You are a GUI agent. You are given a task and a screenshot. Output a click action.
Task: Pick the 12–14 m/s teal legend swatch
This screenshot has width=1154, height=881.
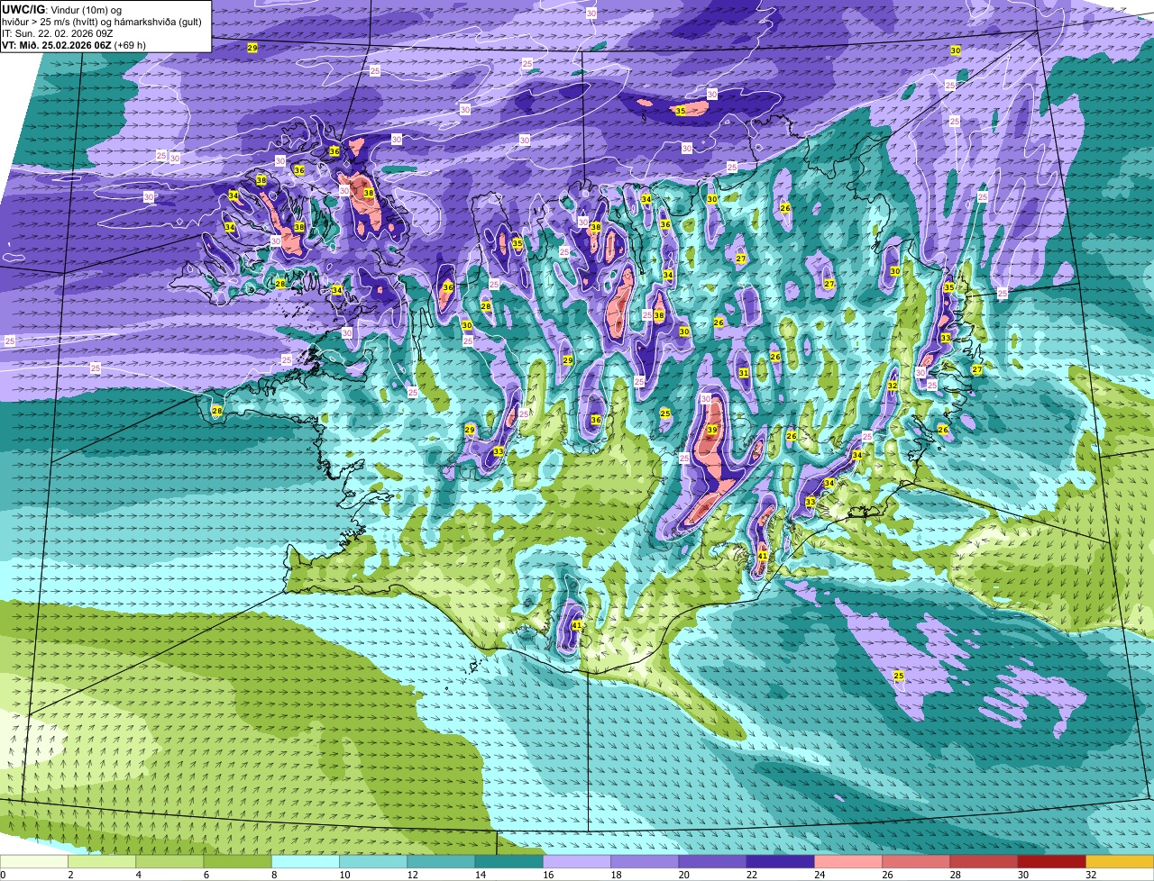pos(442,861)
